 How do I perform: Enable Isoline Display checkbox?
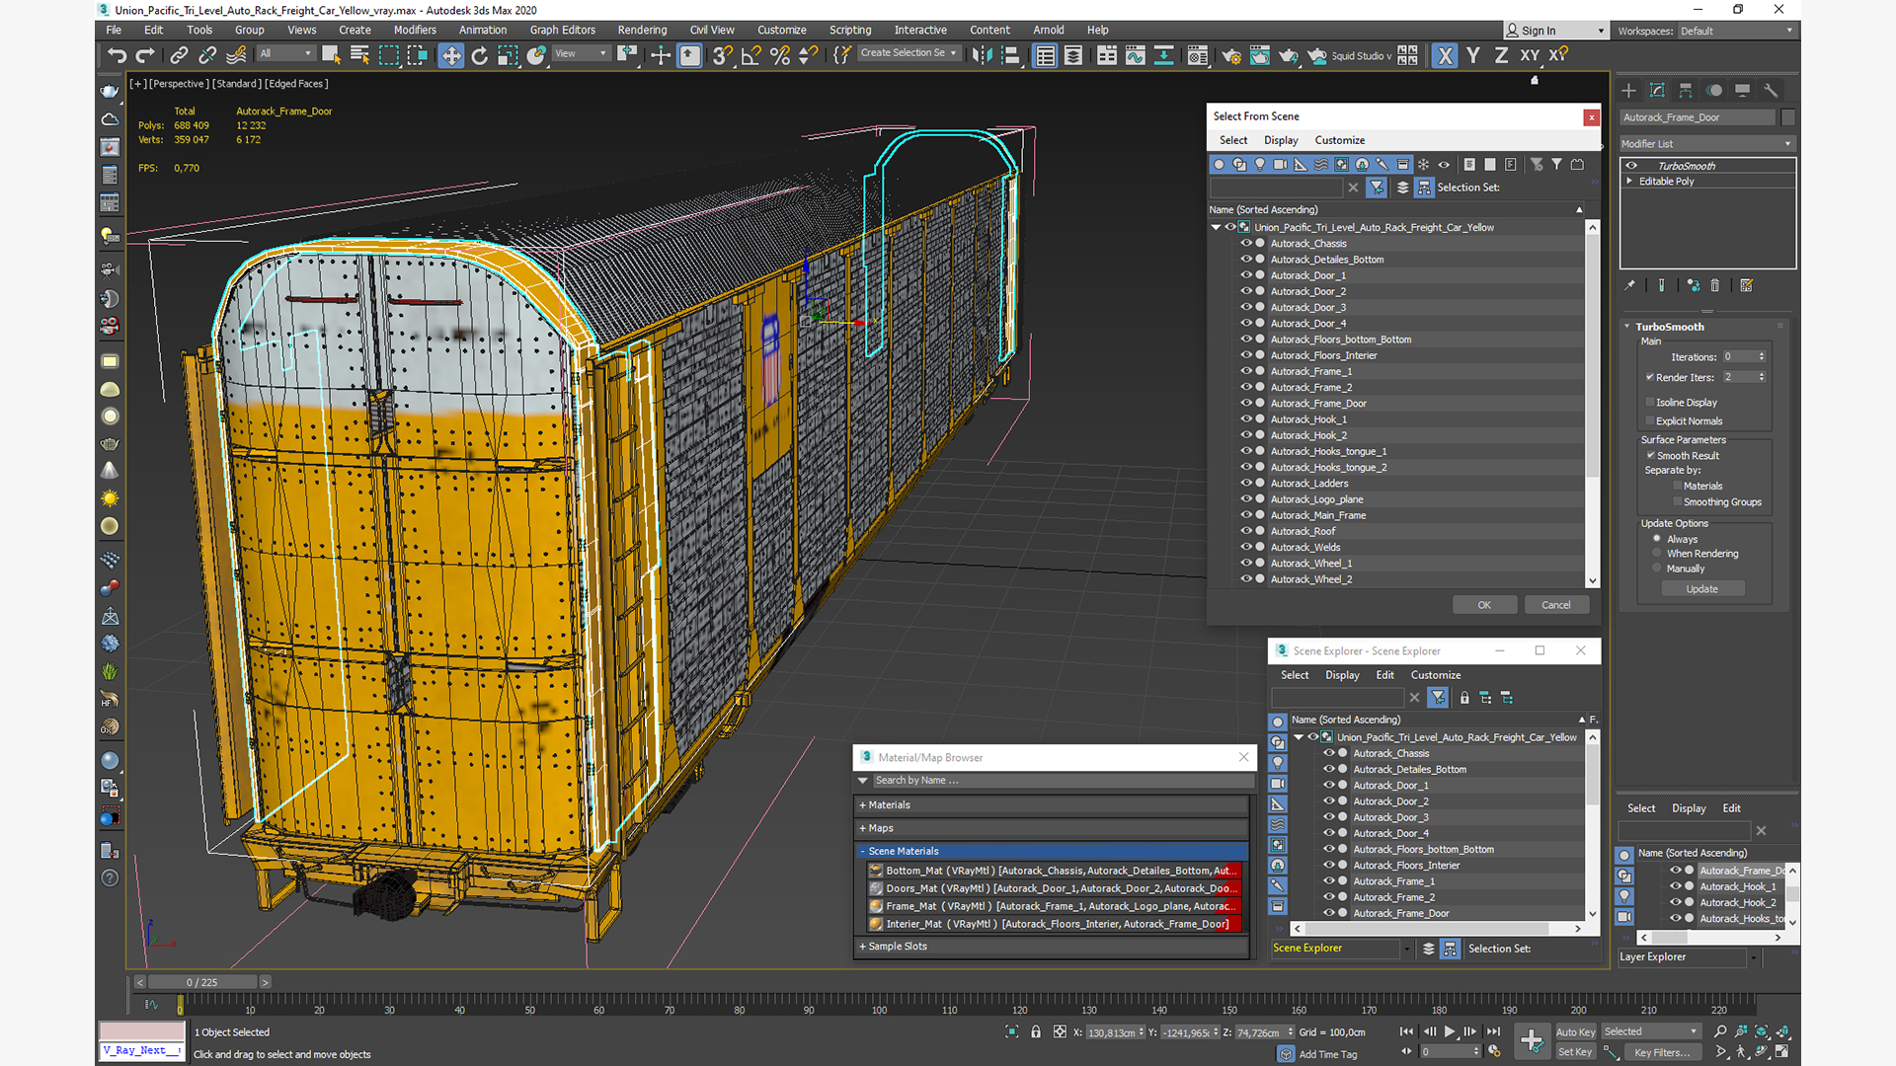1649,403
